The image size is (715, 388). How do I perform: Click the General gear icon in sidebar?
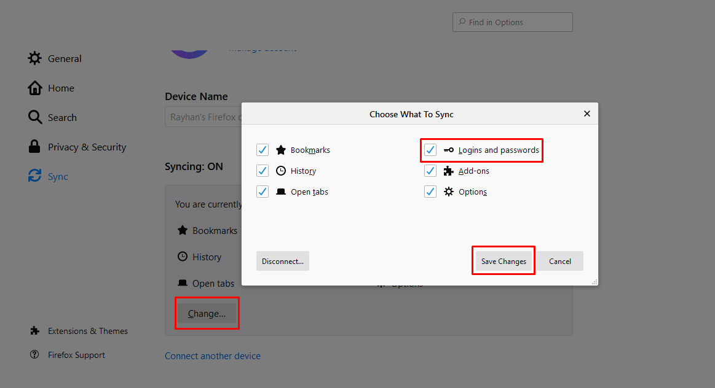[35, 58]
